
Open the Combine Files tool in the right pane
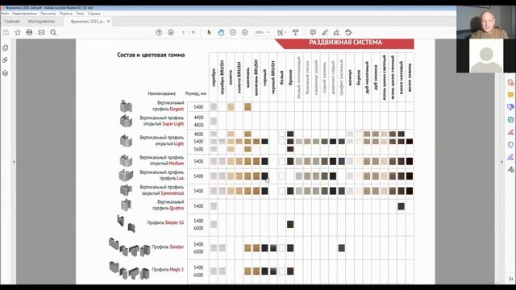pos(510,107)
